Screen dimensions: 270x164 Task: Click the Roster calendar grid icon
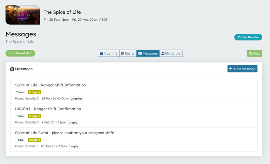click(x=123, y=54)
